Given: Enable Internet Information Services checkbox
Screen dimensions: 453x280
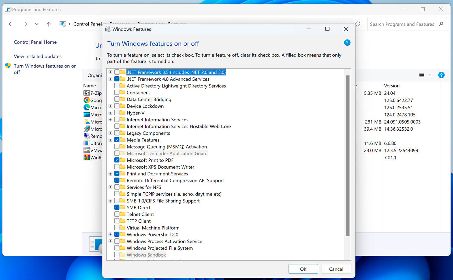Looking at the screenshot, I should click(x=117, y=120).
